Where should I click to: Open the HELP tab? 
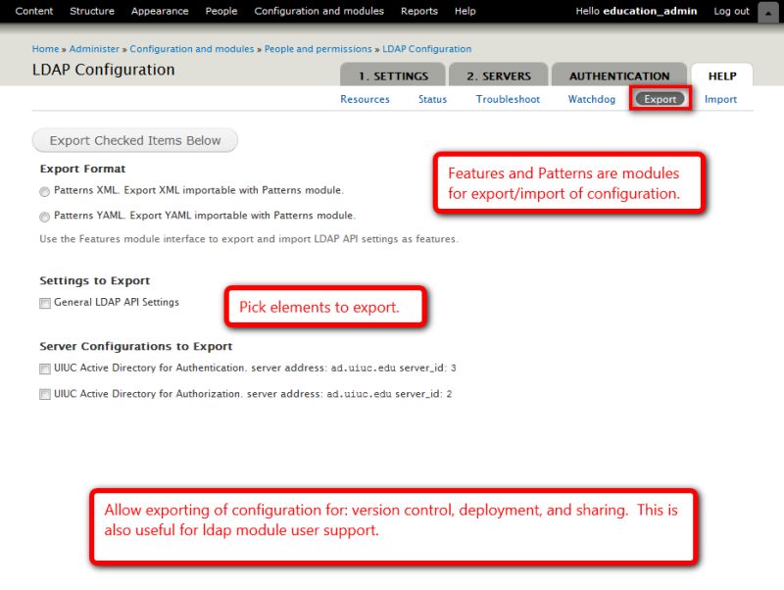[x=722, y=74]
